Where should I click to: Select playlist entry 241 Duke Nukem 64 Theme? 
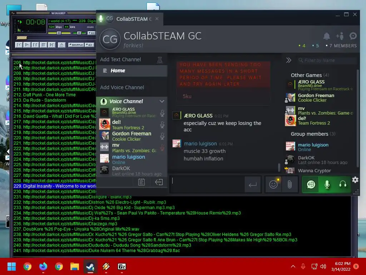[97, 251]
